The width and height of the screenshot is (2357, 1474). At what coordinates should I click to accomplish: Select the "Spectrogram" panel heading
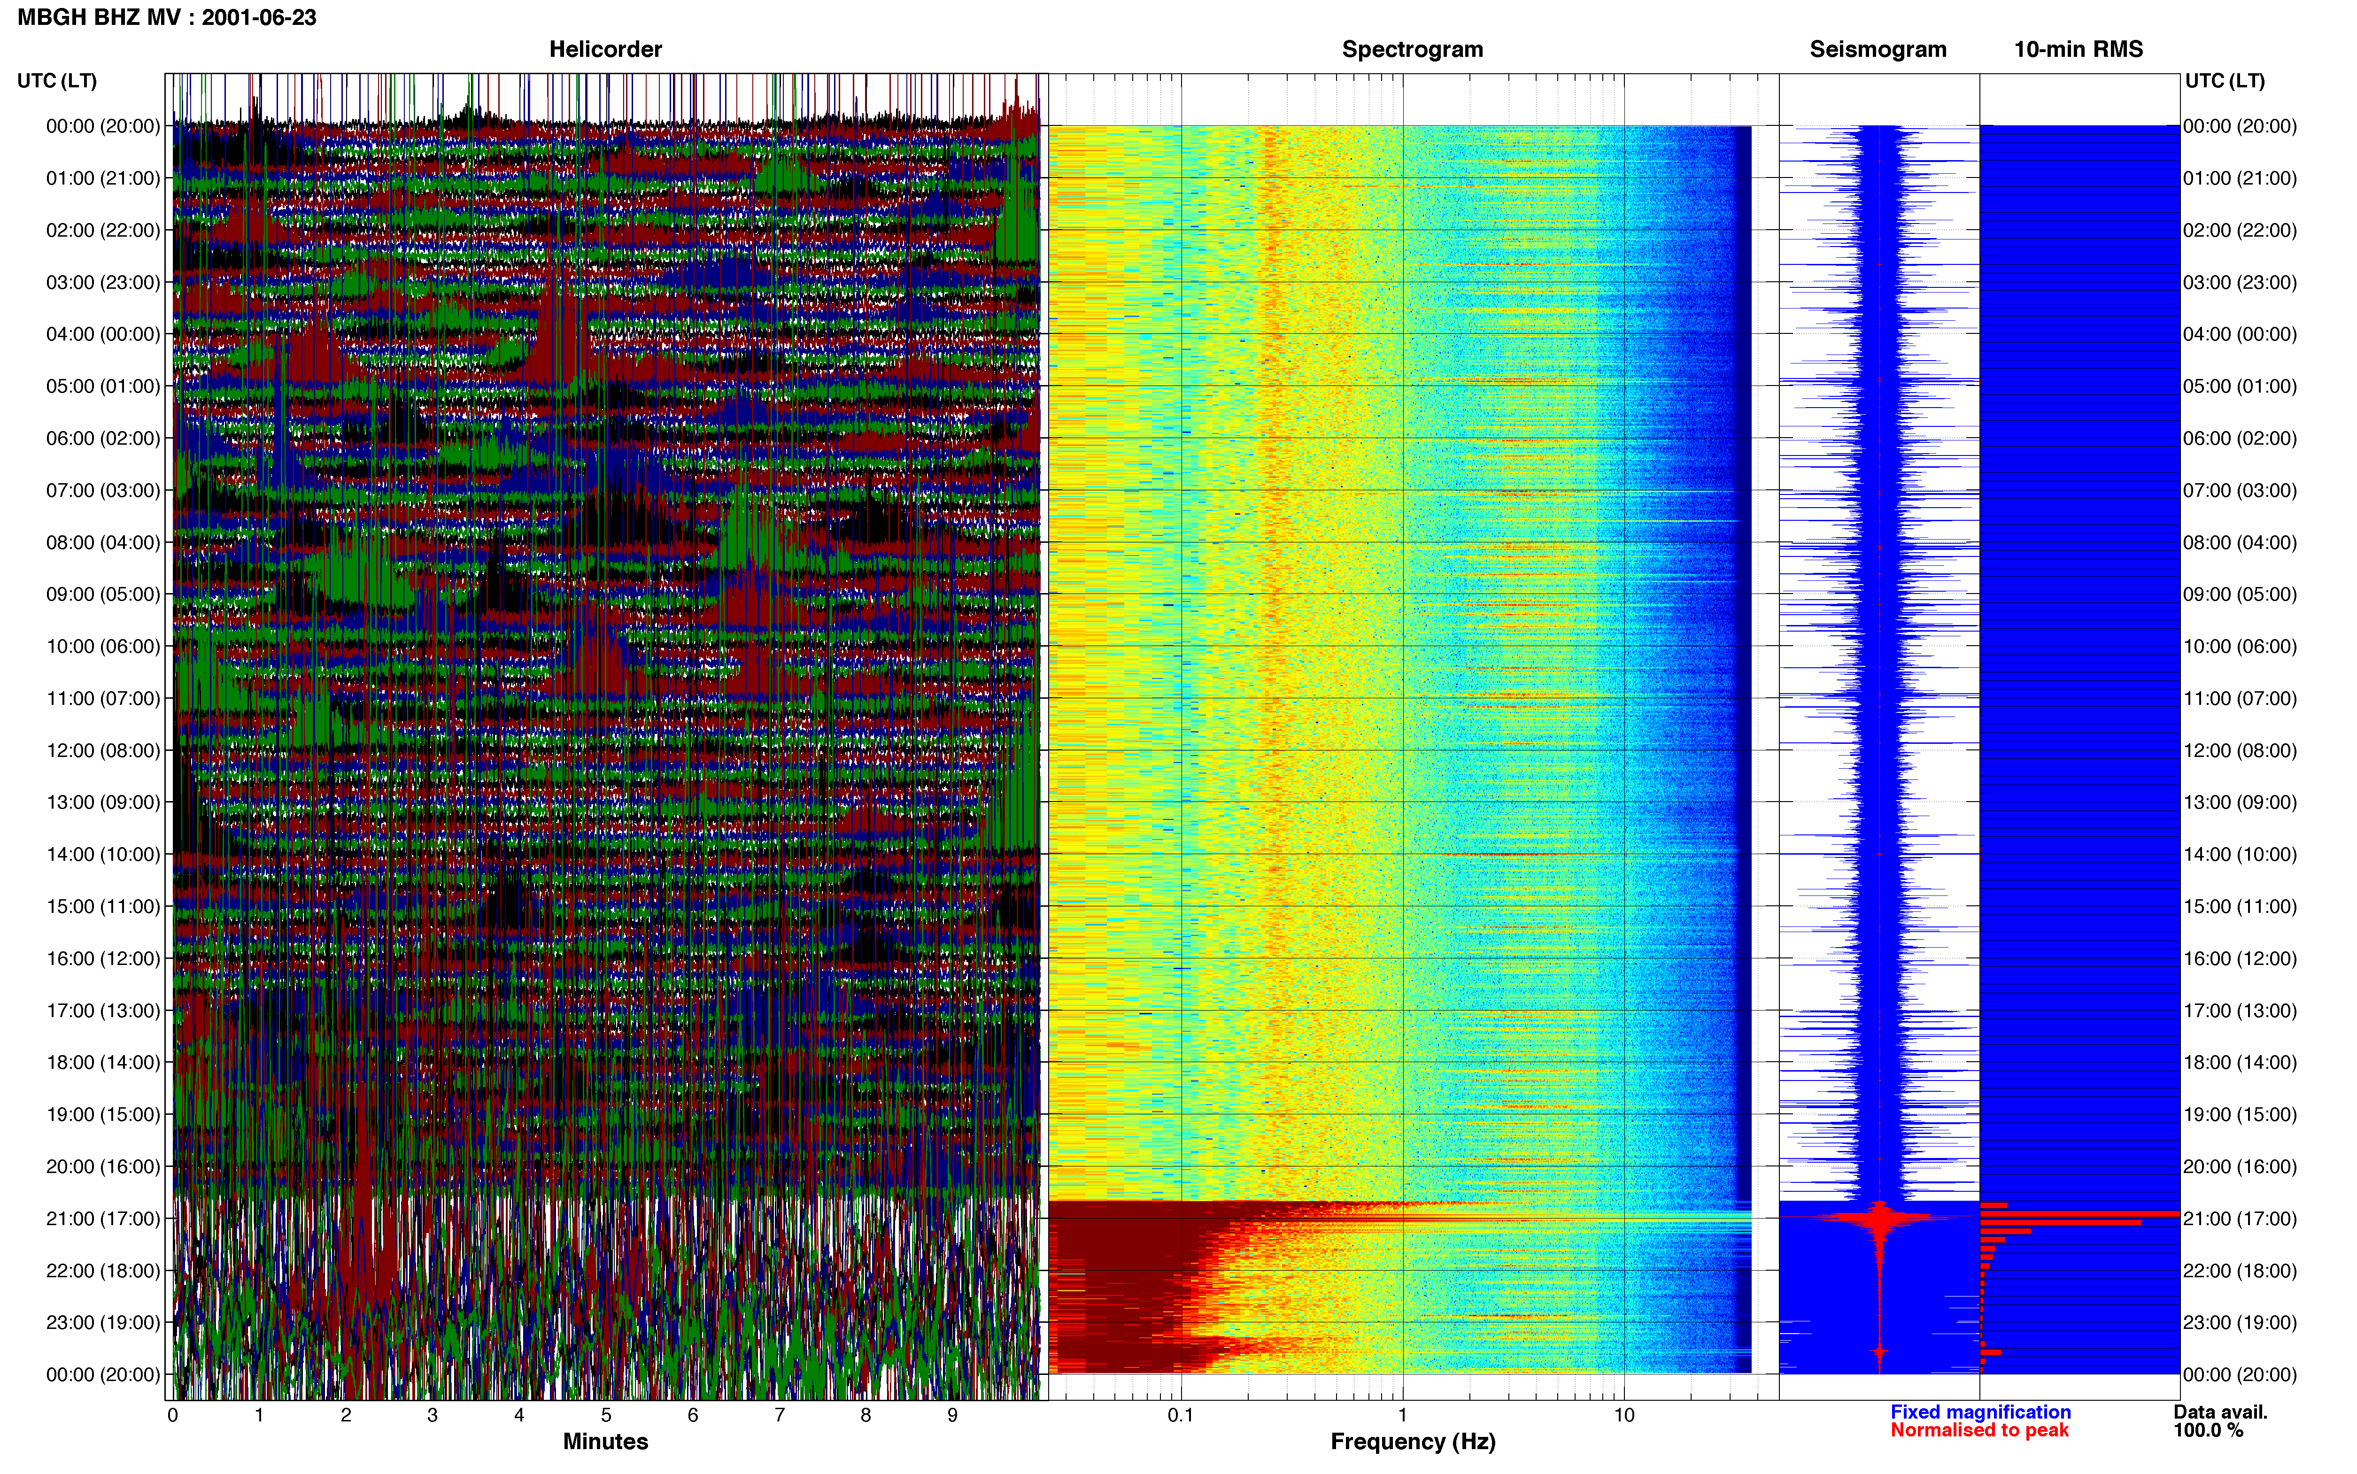click(x=1413, y=50)
